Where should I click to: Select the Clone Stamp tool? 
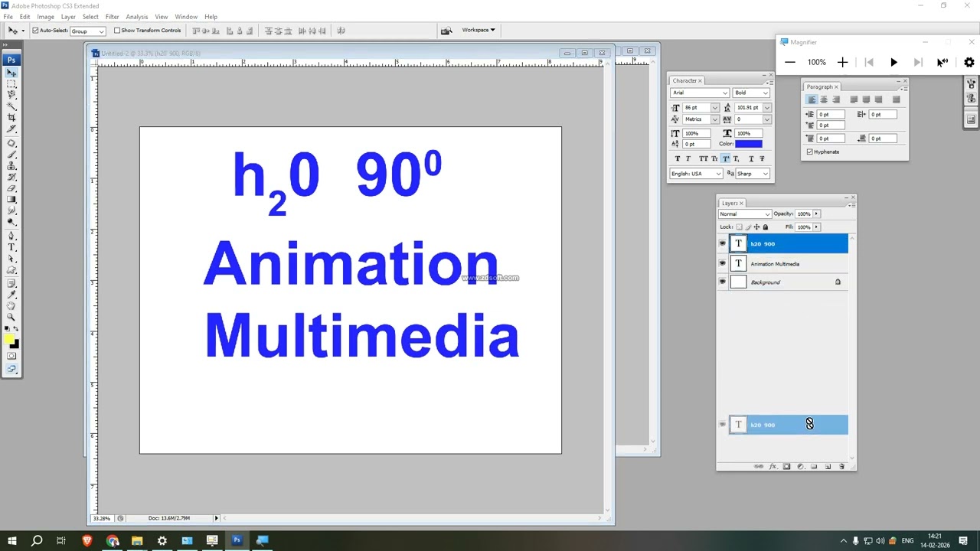(11, 165)
